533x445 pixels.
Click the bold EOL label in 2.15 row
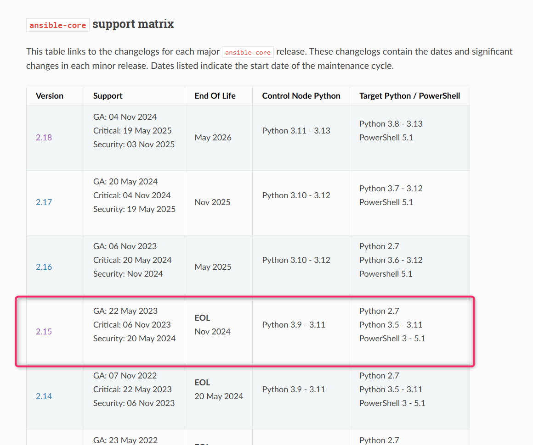[x=202, y=318]
